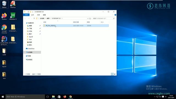Sort by the 名称 column header
Screen dimensions: 176x99
click(45, 22)
